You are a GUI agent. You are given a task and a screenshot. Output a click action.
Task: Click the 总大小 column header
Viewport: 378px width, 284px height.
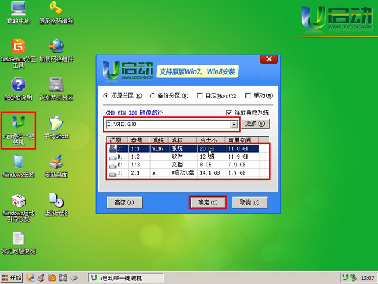coord(211,140)
